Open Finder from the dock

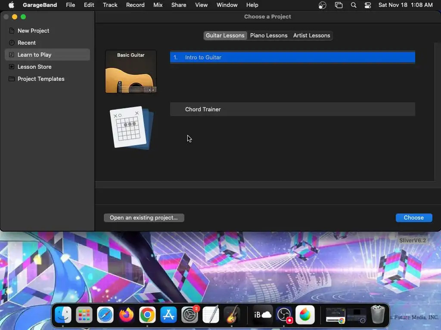click(x=63, y=315)
